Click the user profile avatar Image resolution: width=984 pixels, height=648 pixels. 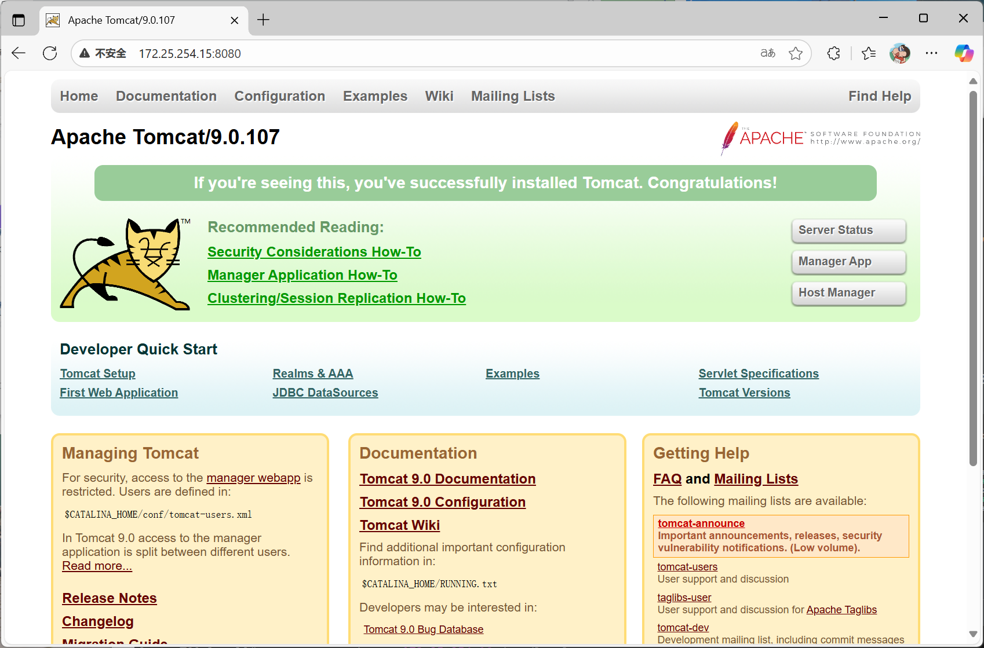(900, 53)
